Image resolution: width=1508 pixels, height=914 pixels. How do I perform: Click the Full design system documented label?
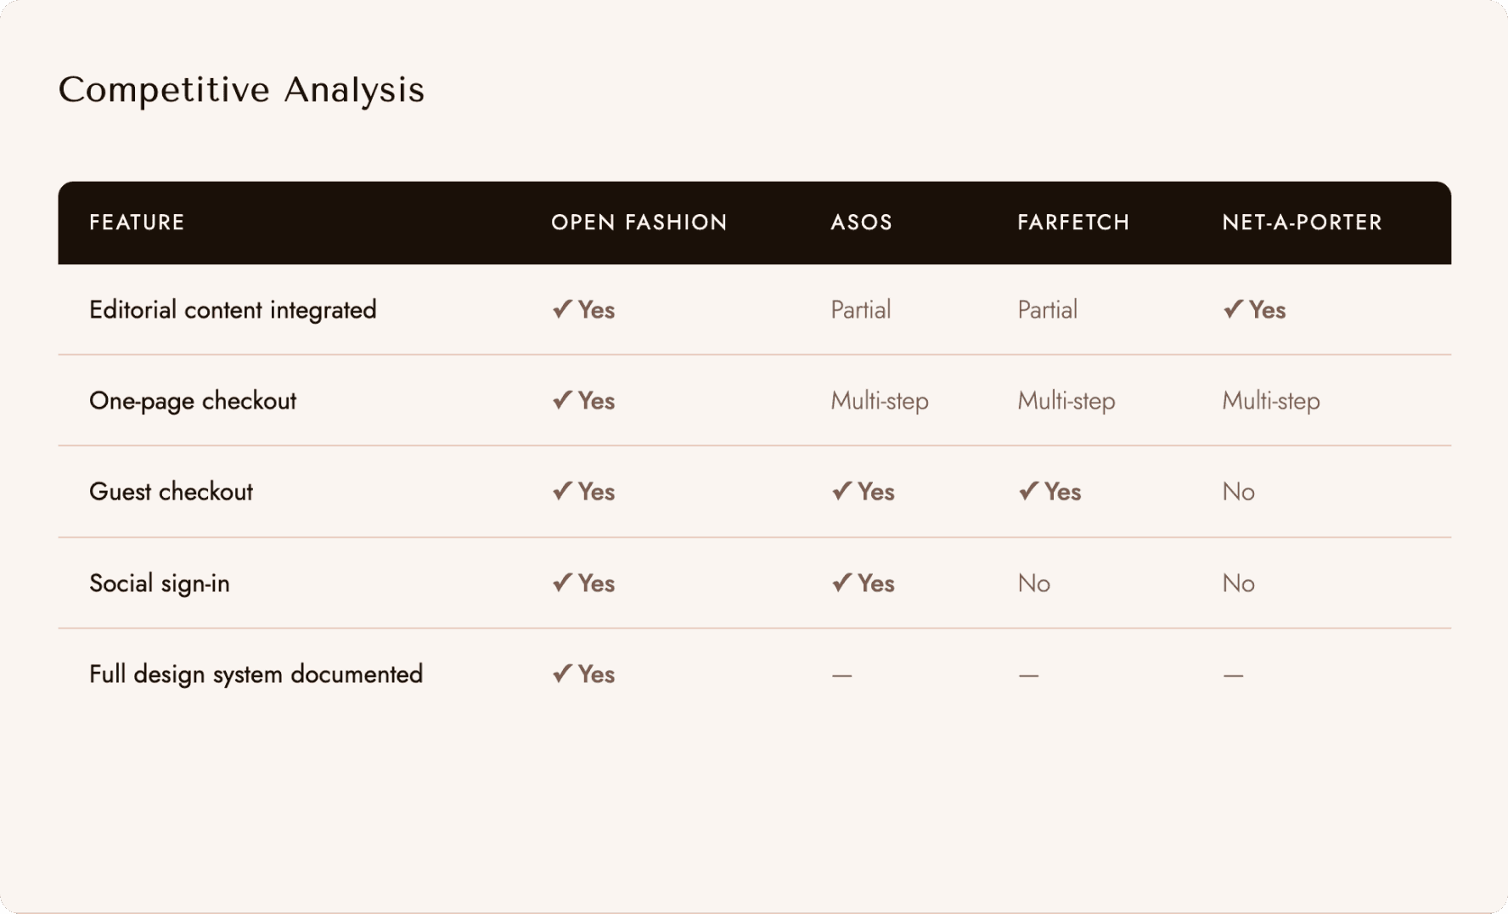[x=256, y=674]
